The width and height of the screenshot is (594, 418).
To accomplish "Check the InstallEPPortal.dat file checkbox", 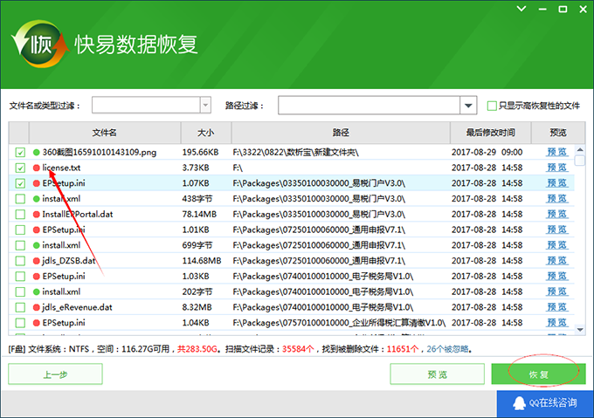I will (20, 215).
